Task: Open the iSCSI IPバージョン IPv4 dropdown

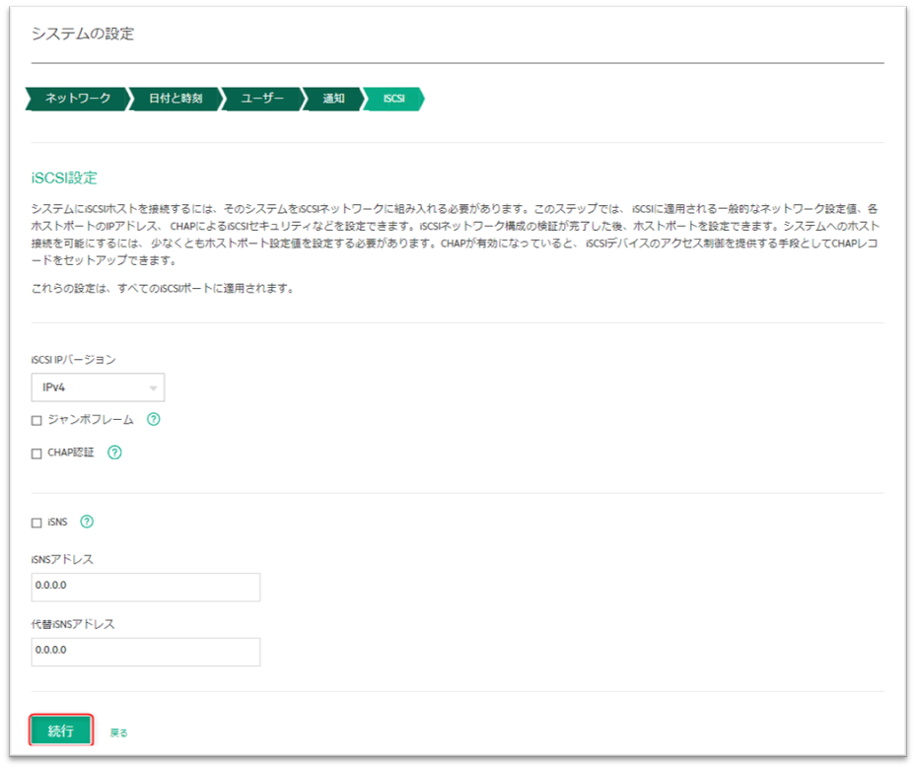Action: point(98,387)
